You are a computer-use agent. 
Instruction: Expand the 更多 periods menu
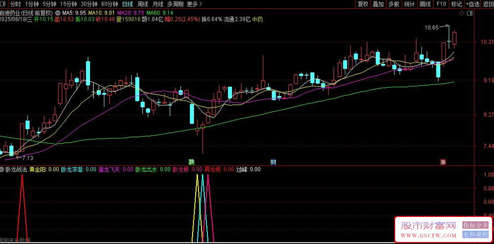[x=194, y=4]
